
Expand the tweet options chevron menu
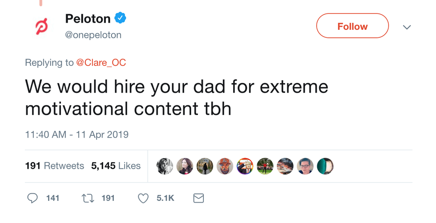pyautogui.click(x=407, y=27)
